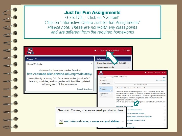Click the Arizona A logo in Table of Contents window
The width and height of the screenshot is (182, 136).
[x=101, y=73]
